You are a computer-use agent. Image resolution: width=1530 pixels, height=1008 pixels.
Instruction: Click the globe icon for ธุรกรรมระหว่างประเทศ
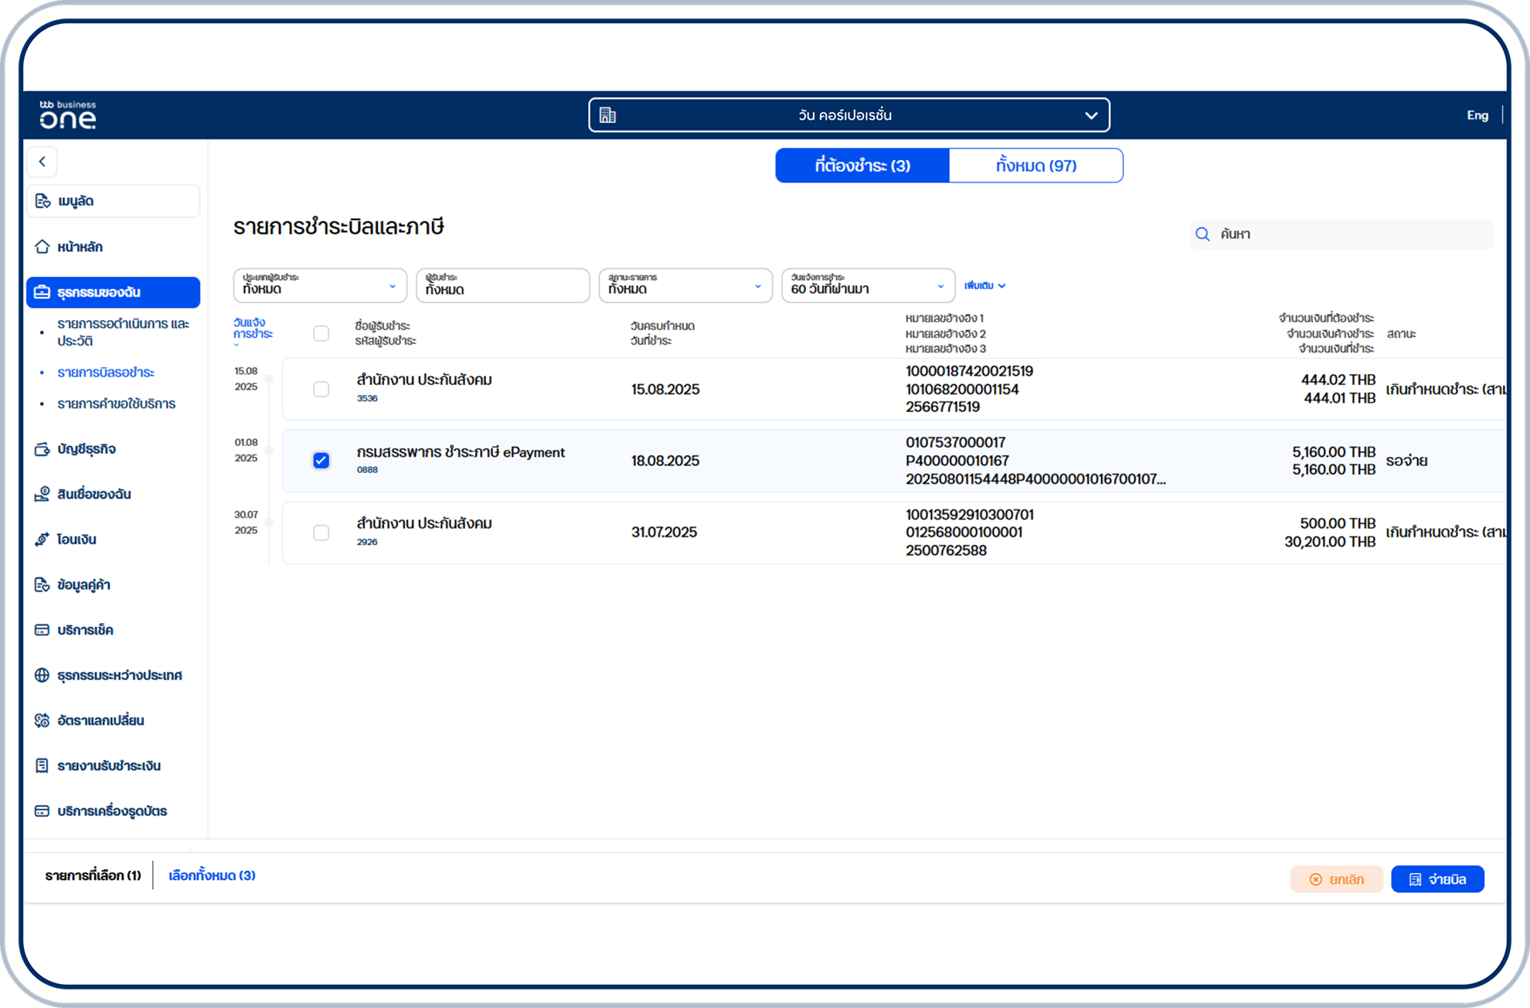42,675
